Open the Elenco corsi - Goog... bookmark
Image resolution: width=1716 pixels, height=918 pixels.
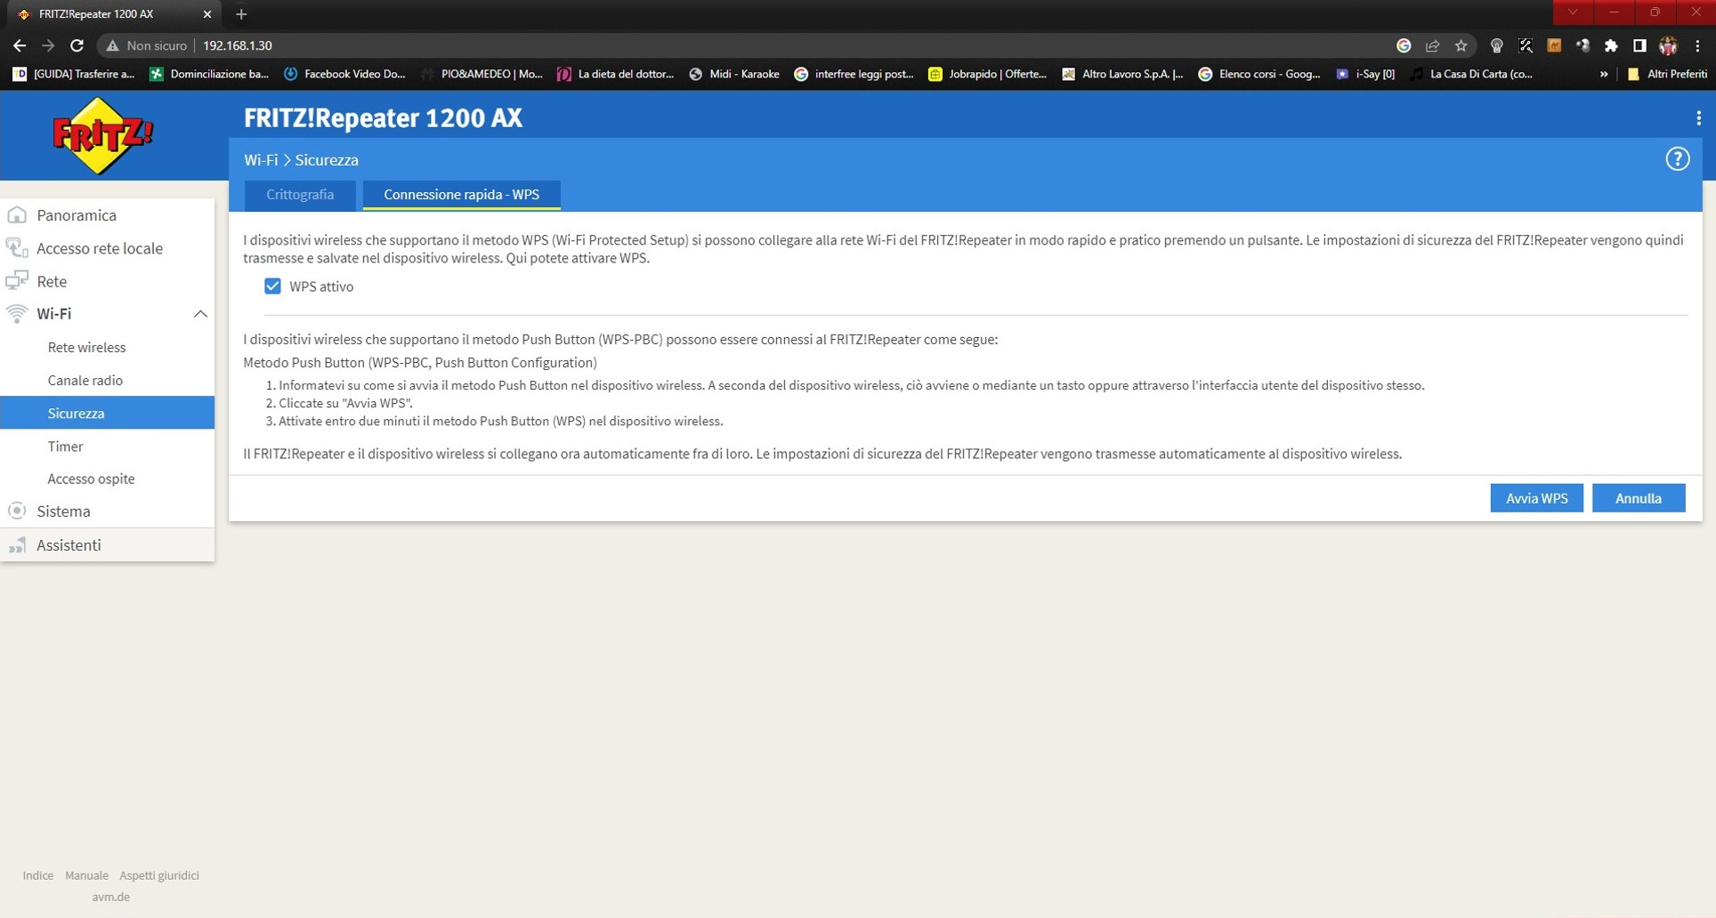(x=1259, y=74)
